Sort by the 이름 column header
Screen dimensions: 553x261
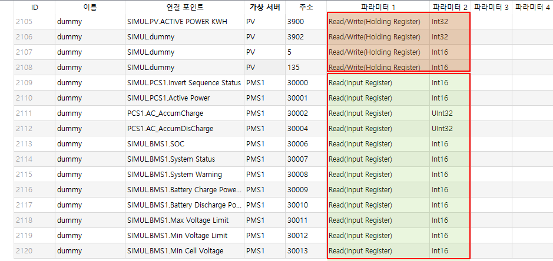90,7
